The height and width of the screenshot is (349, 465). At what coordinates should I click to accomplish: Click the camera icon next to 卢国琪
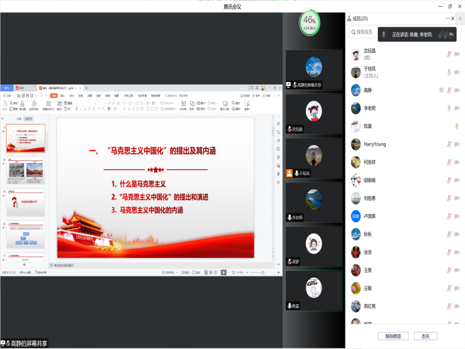[x=457, y=216]
